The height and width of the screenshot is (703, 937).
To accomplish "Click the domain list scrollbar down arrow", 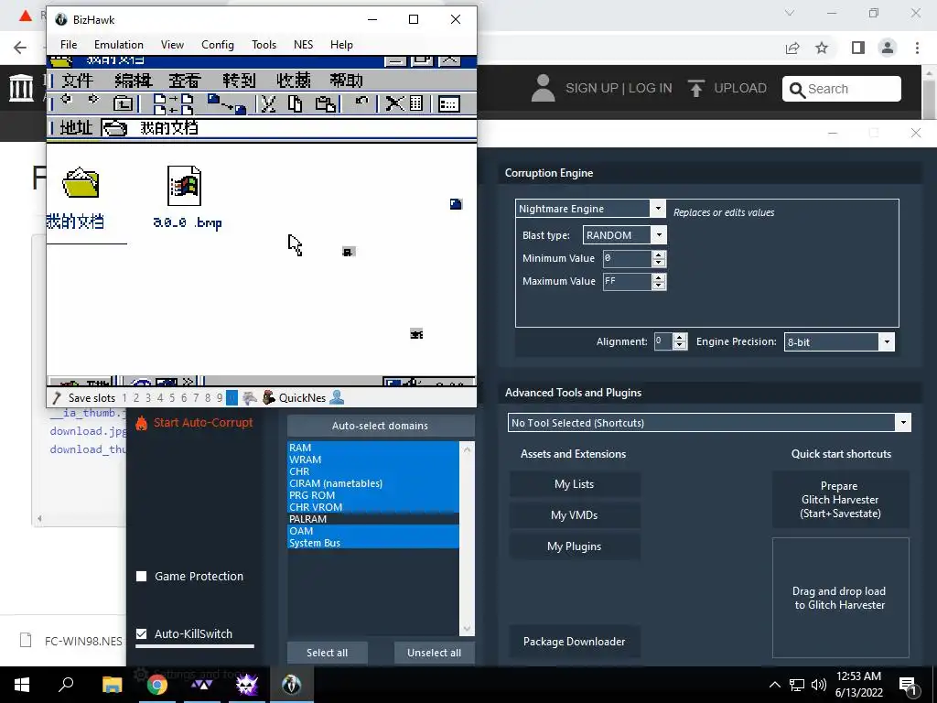I will (467, 629).
